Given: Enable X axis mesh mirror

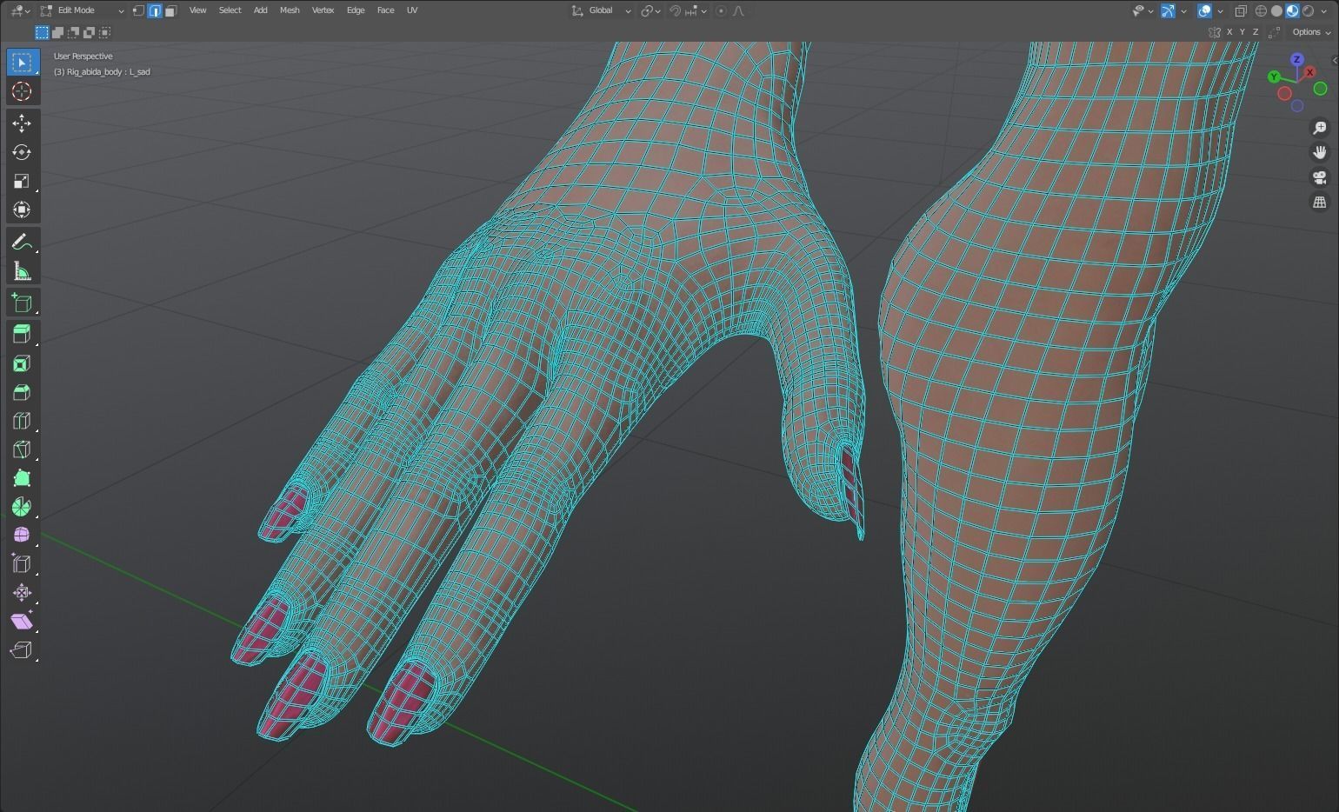Looking at the screenshot, I should click(1229, 32).
